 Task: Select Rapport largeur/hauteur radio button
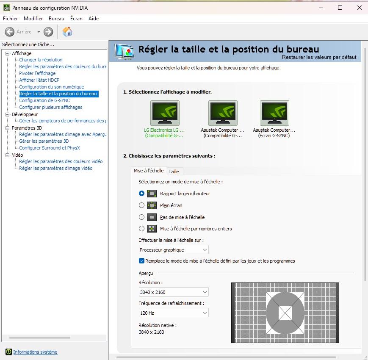[x=141, y=194]
